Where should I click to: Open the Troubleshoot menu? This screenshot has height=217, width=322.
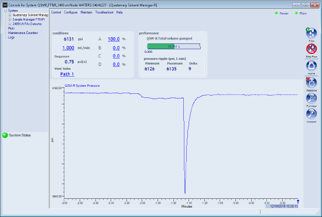click(104, 12)
